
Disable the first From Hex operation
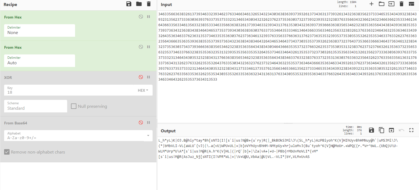[x=141, y=17]
